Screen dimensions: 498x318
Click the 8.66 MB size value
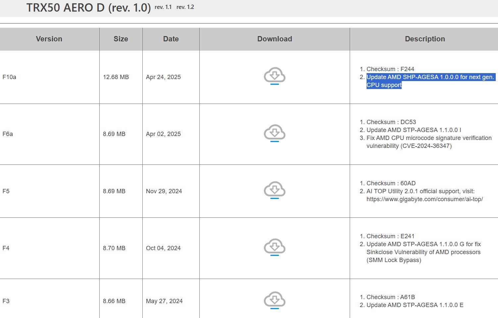coord(114,301)
